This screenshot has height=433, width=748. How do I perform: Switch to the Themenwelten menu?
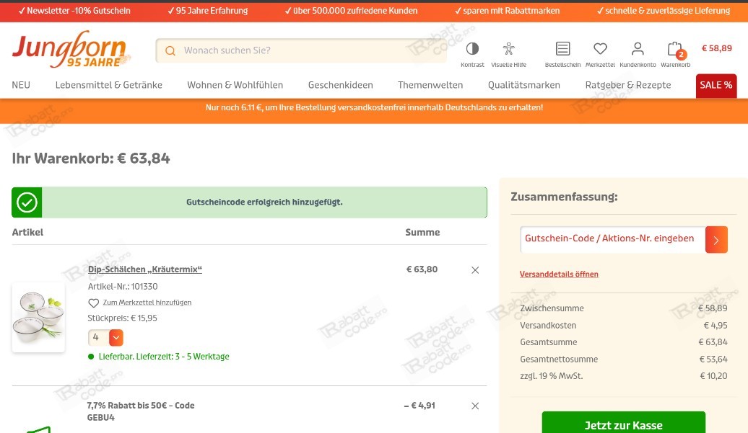tap(430, 85)
